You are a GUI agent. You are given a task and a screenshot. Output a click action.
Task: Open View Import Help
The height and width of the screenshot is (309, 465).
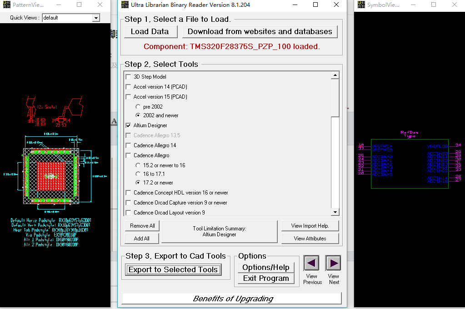coord(310,226)
